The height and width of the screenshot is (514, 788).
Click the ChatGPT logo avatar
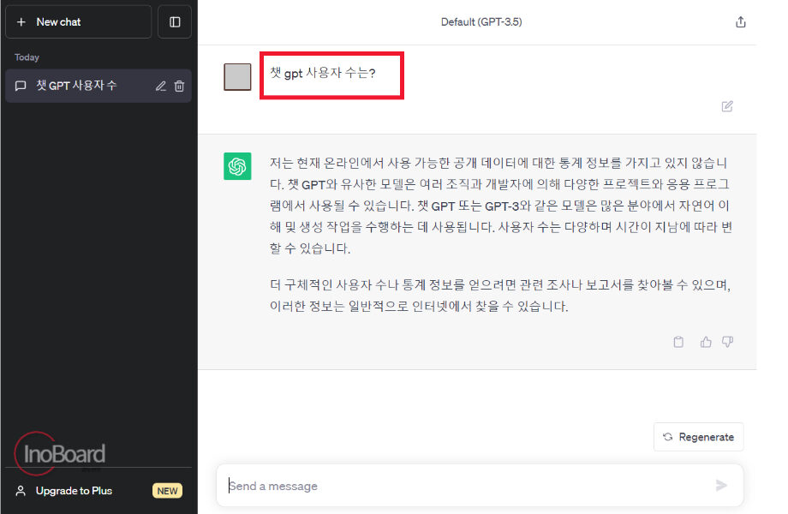click(x=237, y=166)
